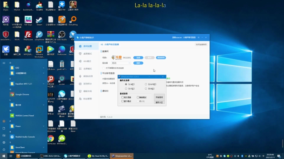Click the Windows Start button on taskbar
Viewport: 284px width, 159px height.
pyautogui.click(x=4, y=156)
